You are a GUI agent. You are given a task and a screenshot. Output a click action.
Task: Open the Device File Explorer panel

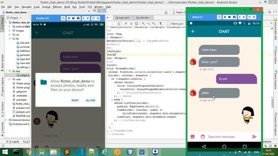[276, 124]
